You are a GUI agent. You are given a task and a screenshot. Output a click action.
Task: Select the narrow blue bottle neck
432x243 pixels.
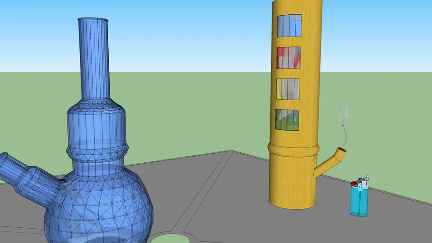coord(94,62)
